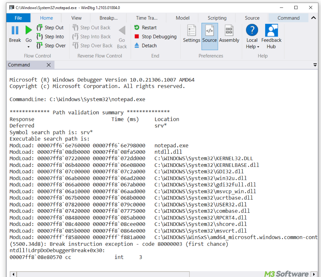
Task: Click the CommandLine notepad.exe text
Action: click(x=77, y=99)
